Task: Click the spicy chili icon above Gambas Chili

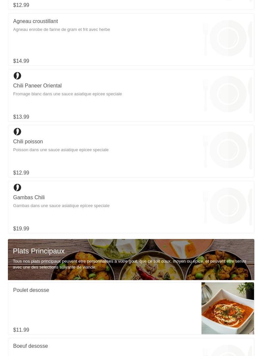Action: point(17,187)
